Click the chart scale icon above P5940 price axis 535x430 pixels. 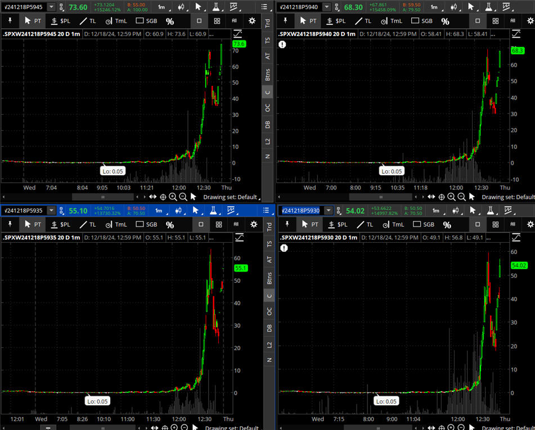[516, 34]
